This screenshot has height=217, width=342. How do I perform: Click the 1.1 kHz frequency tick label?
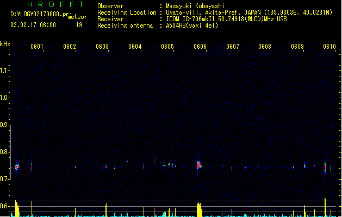point(4,71)
